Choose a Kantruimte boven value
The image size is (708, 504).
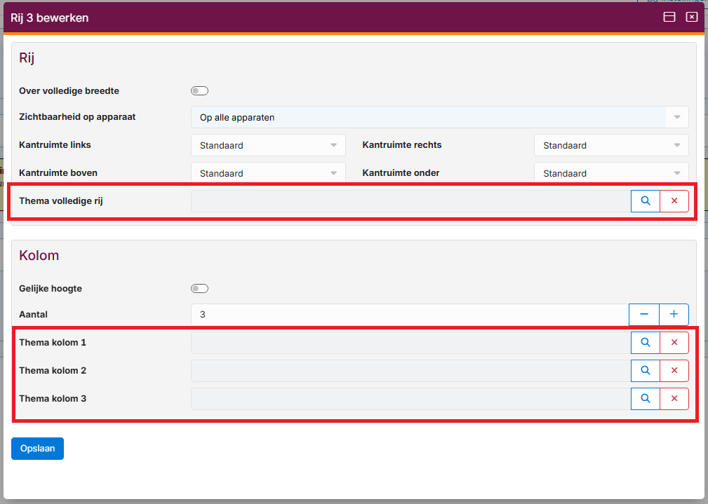click(x=268, y=172)
